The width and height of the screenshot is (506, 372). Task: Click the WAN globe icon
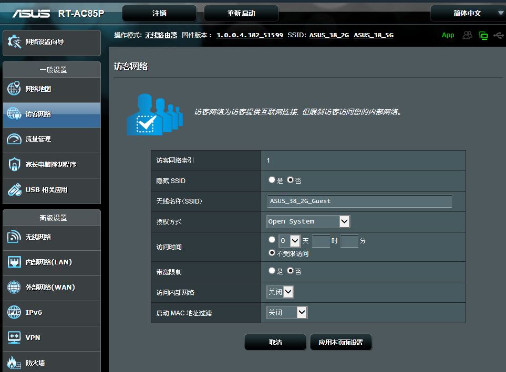click(x=14, y=287)
